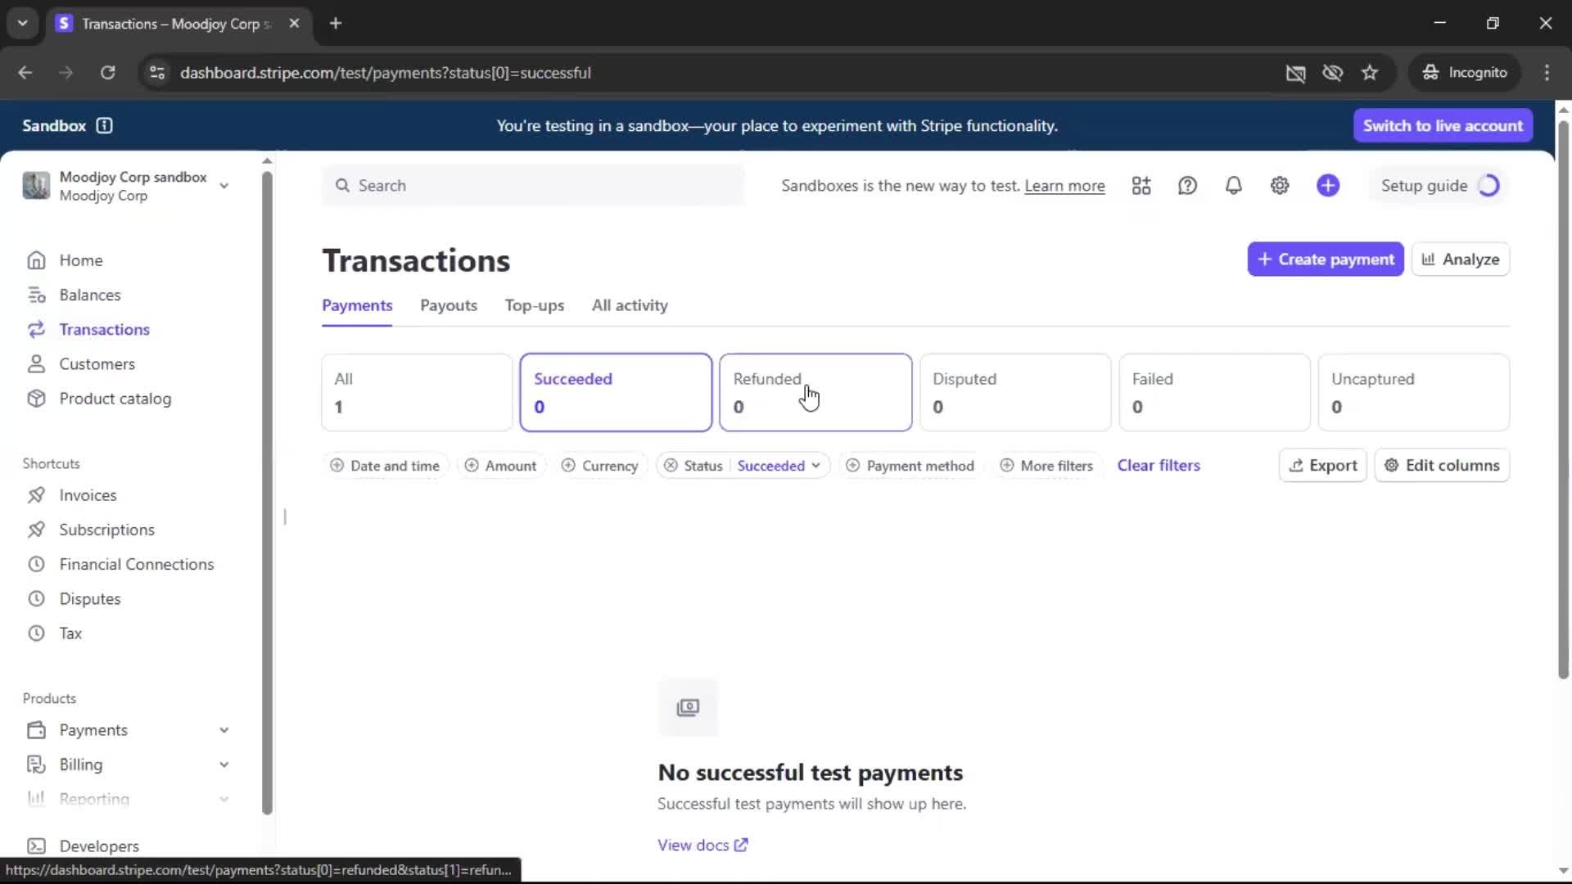The image size is (1572, 884).
Task: Open the help question mark icon
Action: (x=1187, y=186)
